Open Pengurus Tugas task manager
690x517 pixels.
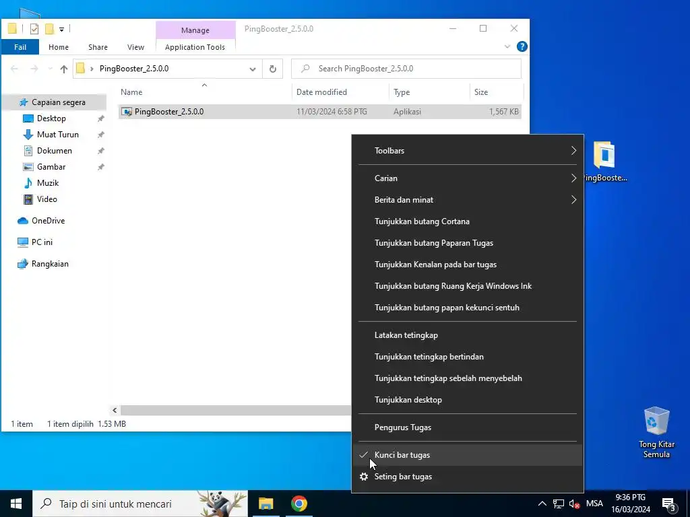pyautogui.click(x=468, y=427)
